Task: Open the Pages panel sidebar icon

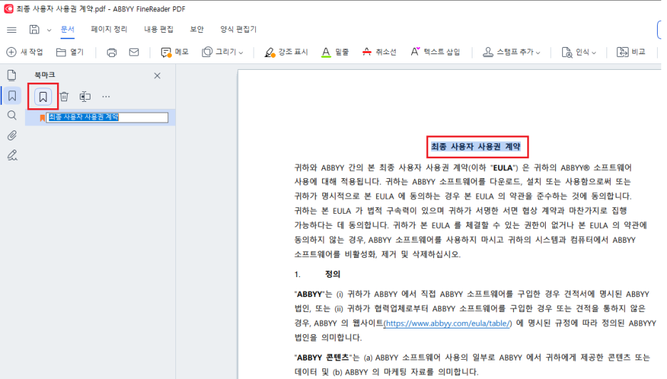Action: pos(12,76)
